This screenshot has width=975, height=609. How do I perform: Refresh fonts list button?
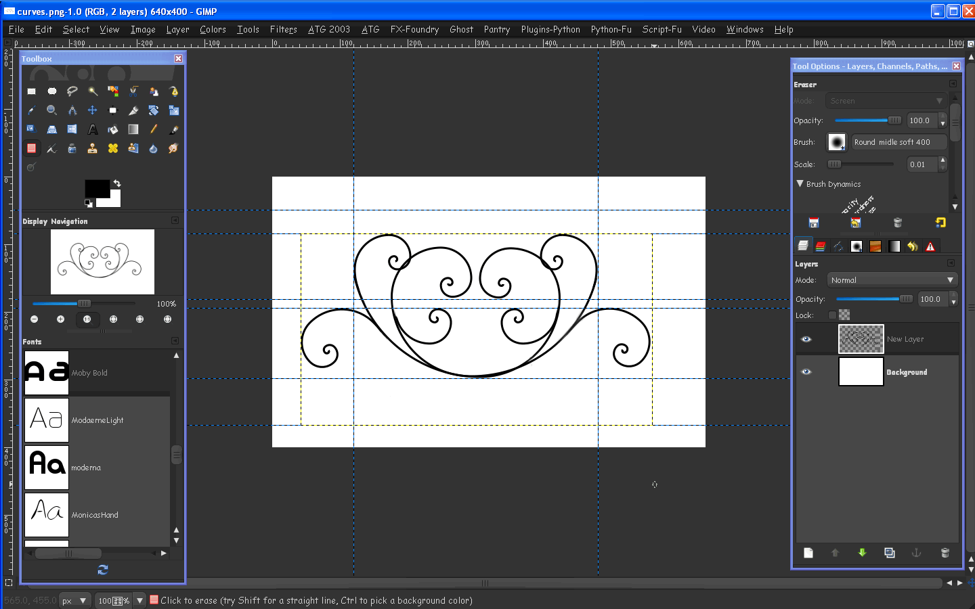pos(103,570)
